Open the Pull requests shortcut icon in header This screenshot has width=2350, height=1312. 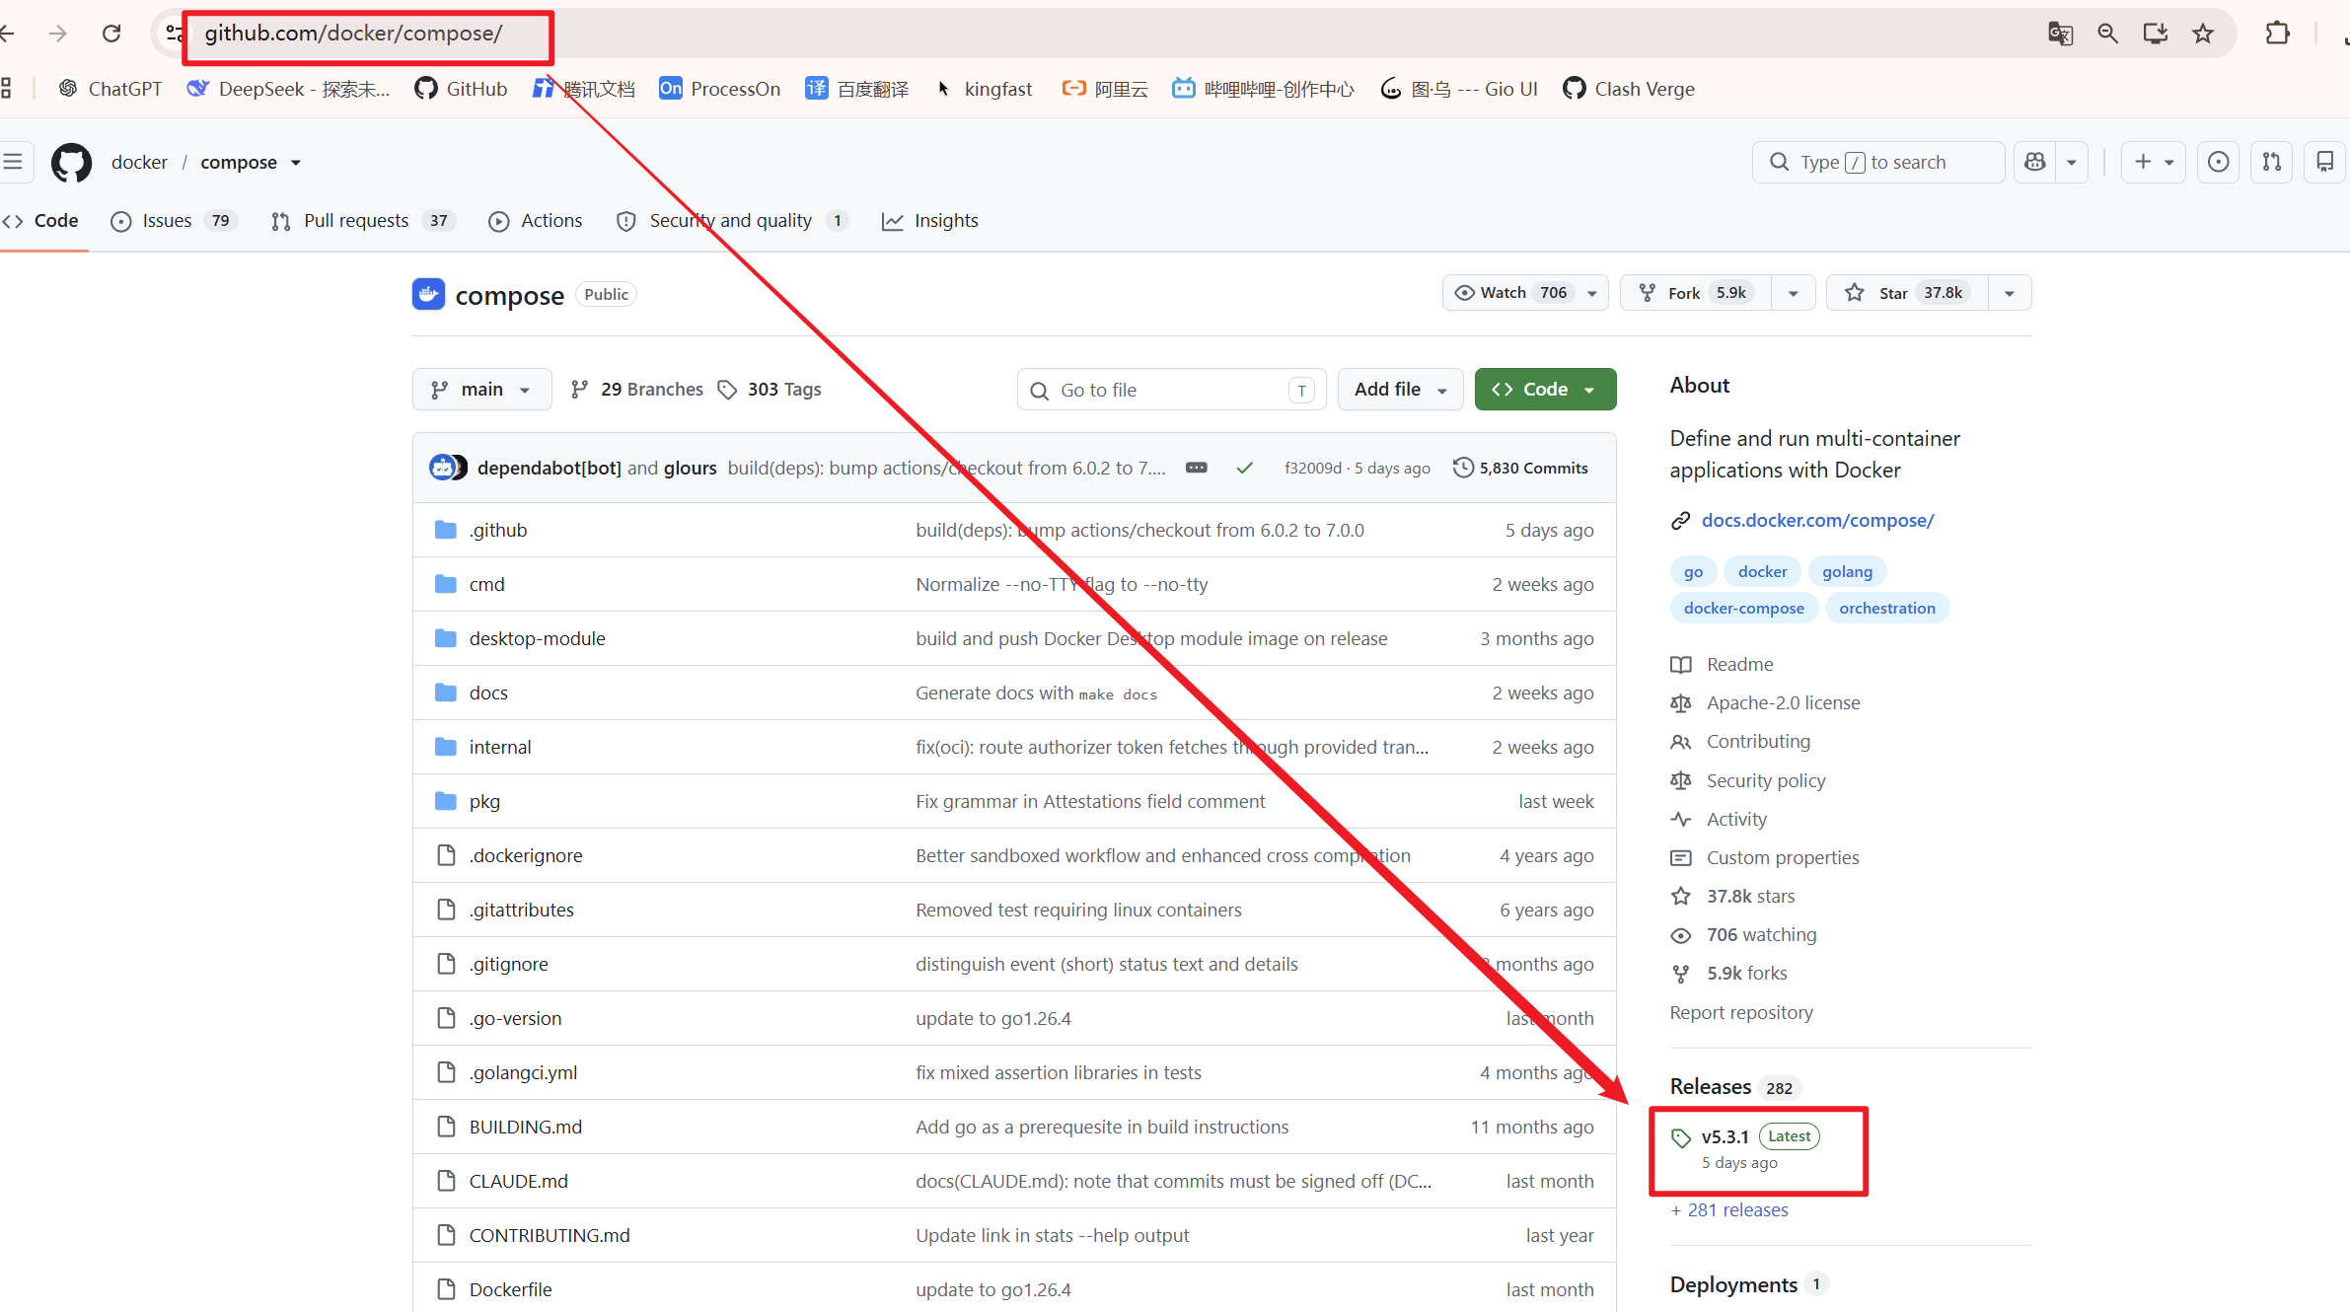(x=2272, y=162)
